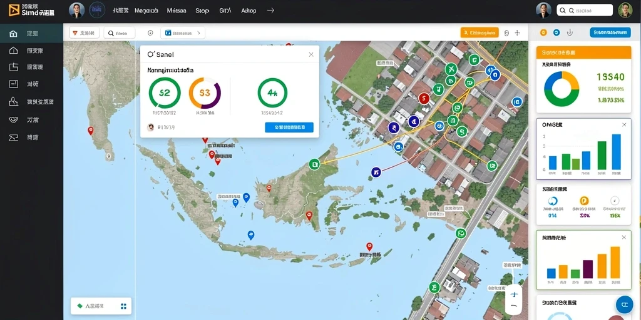This screenshot has height=320, width=641.
Task: Select the green 52 ring gauge in the Sanel popup
Action: pos(165,92)
